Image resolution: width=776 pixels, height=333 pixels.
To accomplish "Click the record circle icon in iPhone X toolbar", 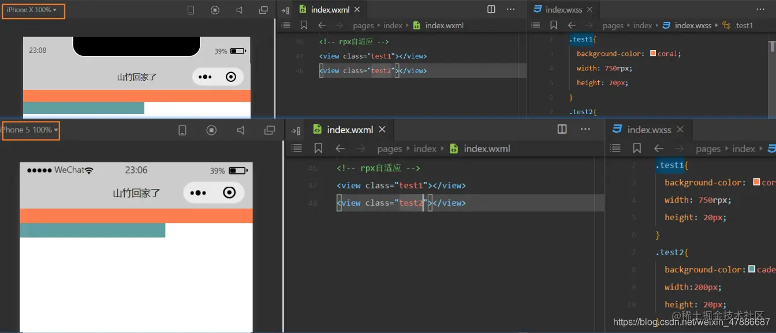I will [215, 10].
